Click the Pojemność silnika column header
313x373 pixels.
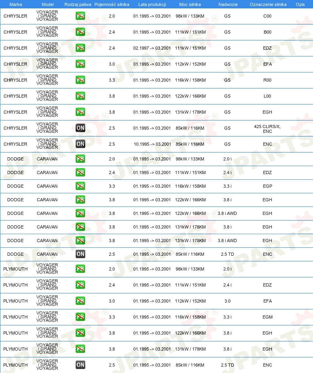(x=112, y=4)
